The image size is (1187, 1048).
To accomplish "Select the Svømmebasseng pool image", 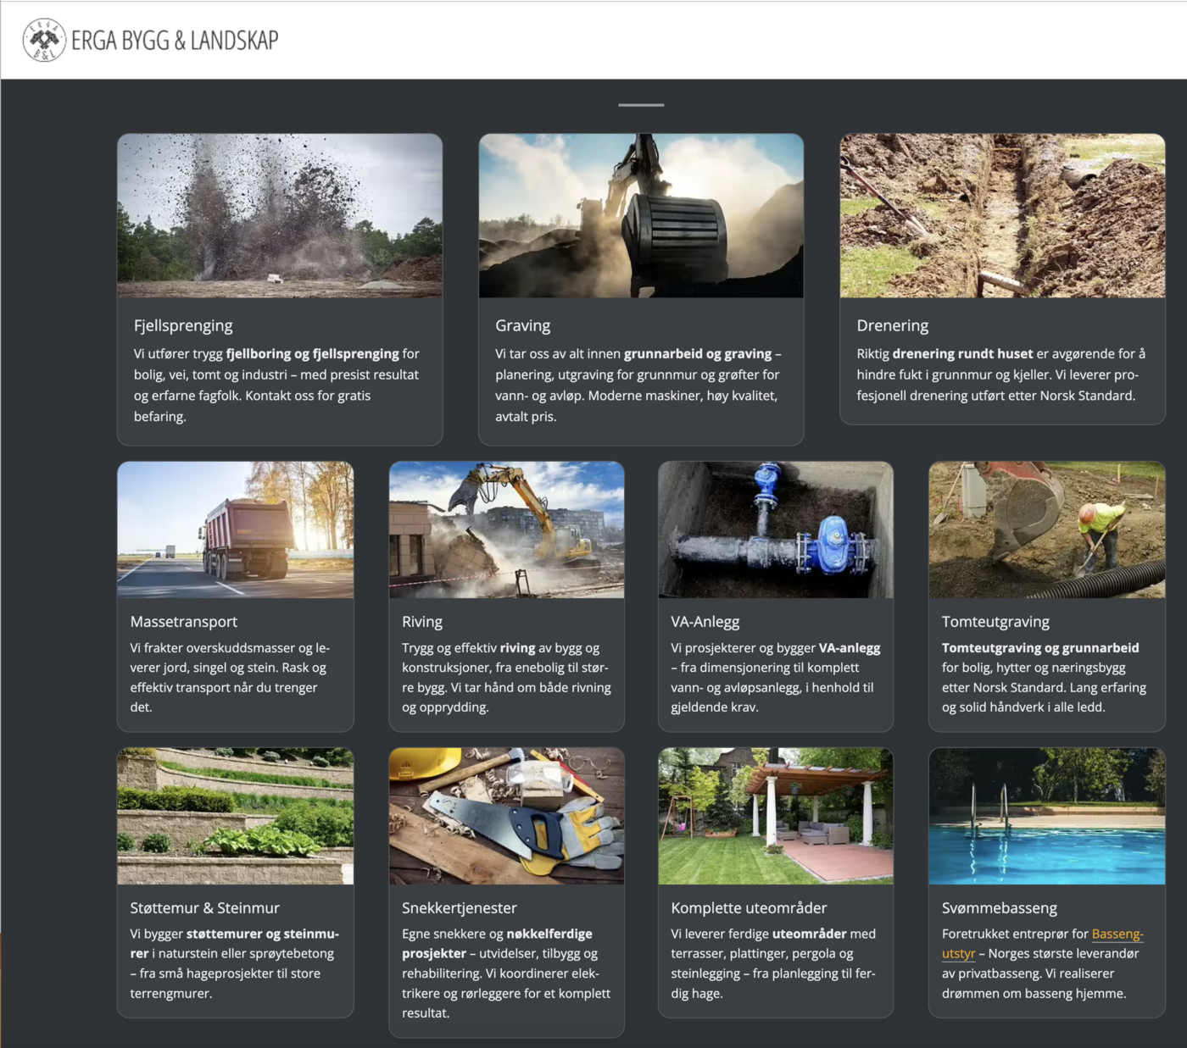I will click(1046, 816).
